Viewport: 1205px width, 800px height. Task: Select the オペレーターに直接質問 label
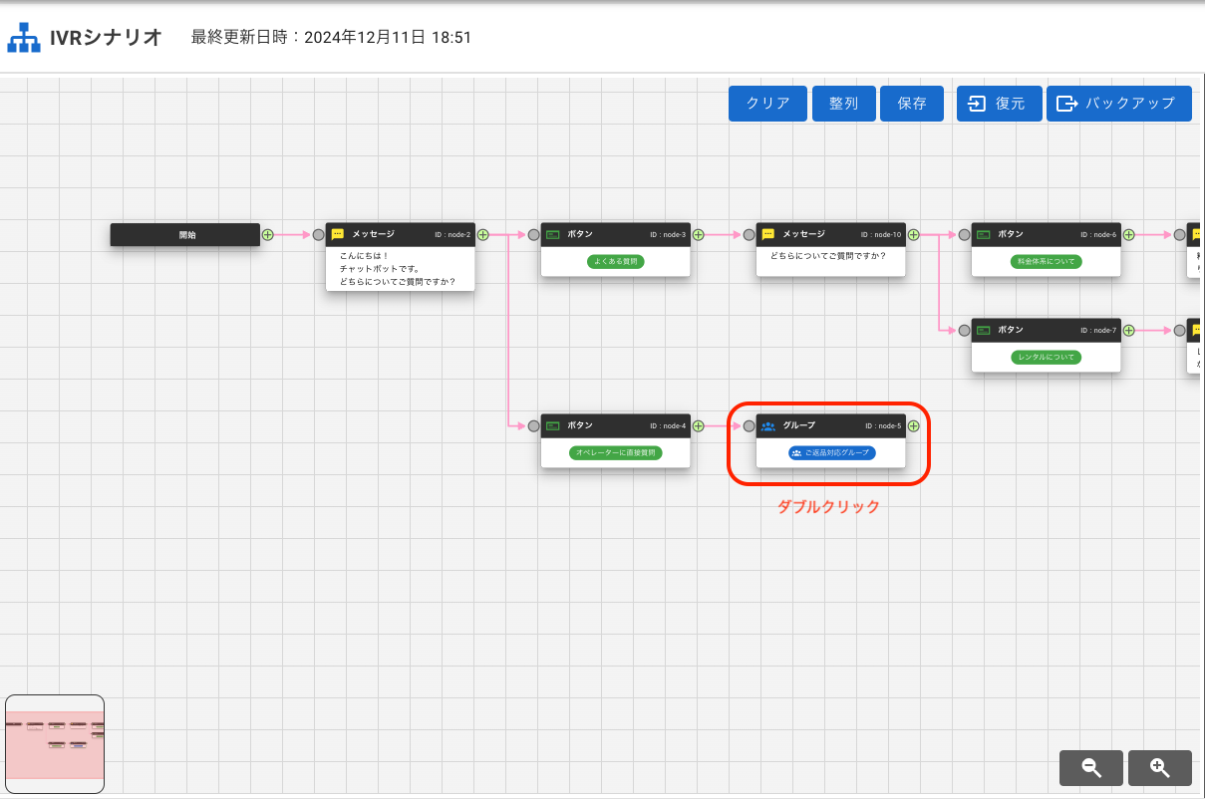click(616, 453)
